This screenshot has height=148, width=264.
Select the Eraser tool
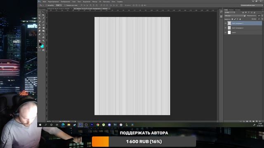pos(39,28)
